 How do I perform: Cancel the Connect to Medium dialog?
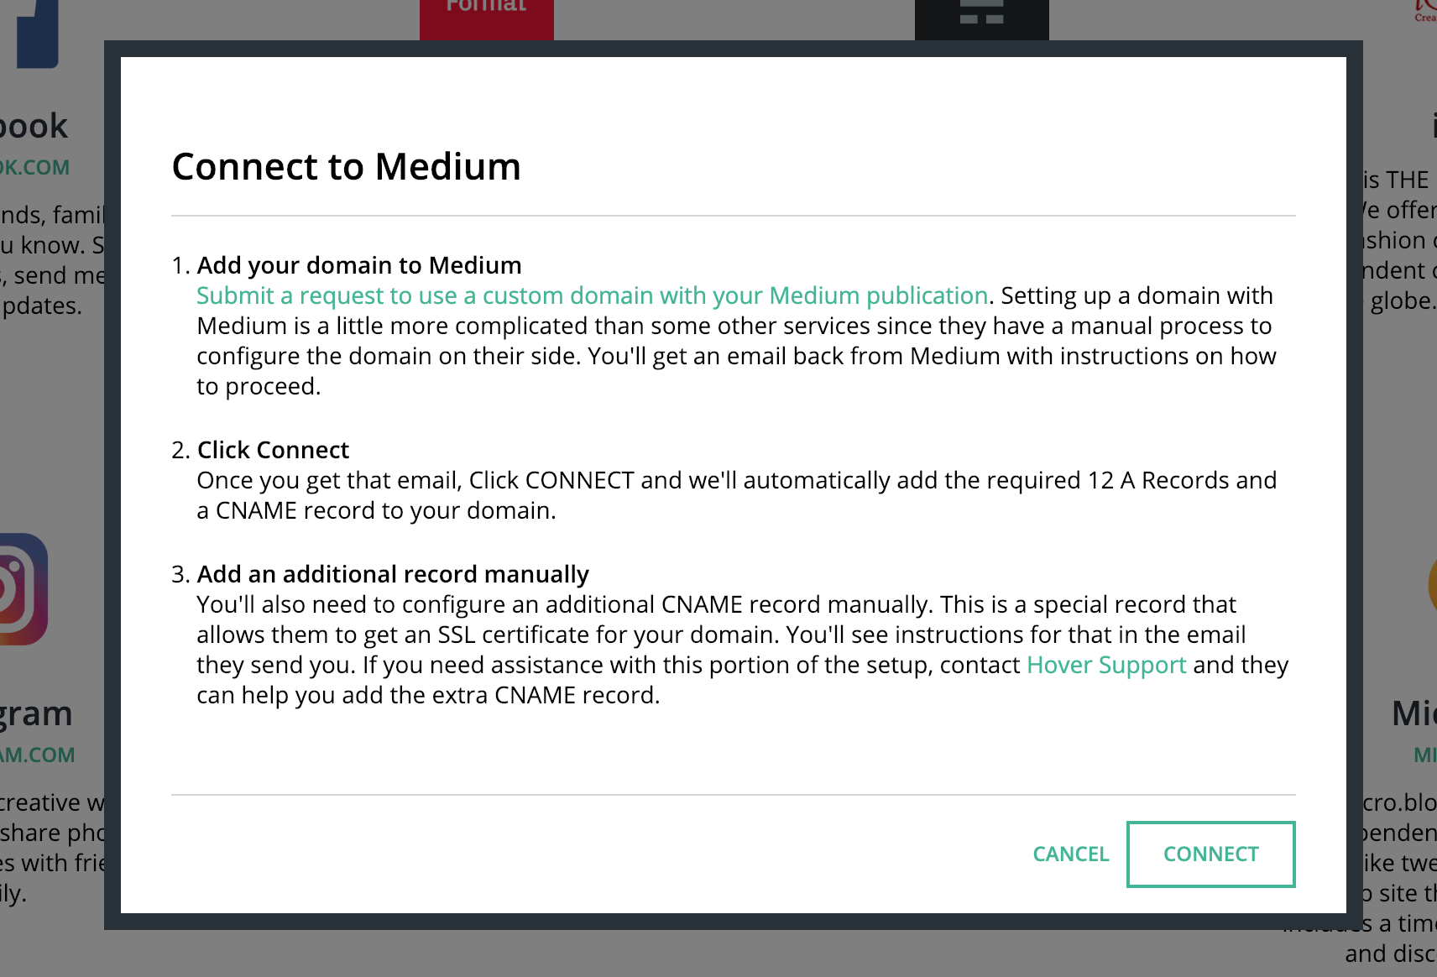pos(1070,854)
